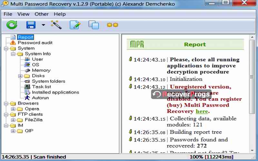This screenshot has width=258, height=161.
Task: Open the Help menu
Action: pyautogui.click(x=60, y=14)
